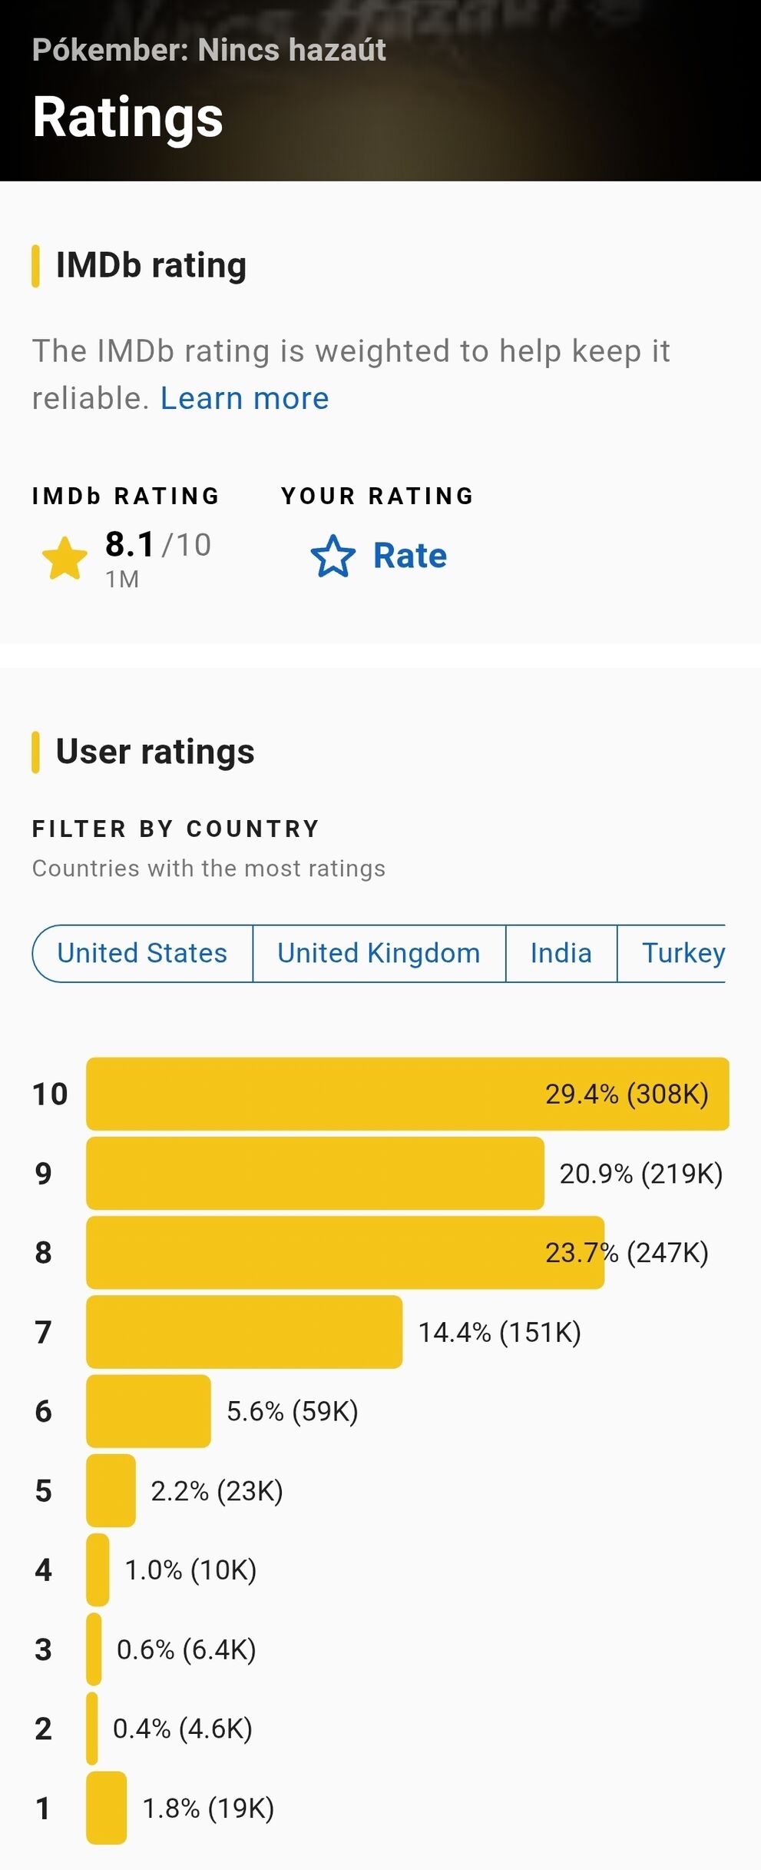
Task: Select the 8-star bar with 247K votes
Action: point(345,1252)
